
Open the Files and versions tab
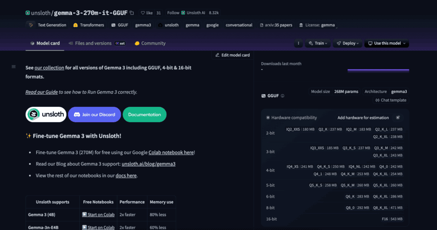click(97, 43)
